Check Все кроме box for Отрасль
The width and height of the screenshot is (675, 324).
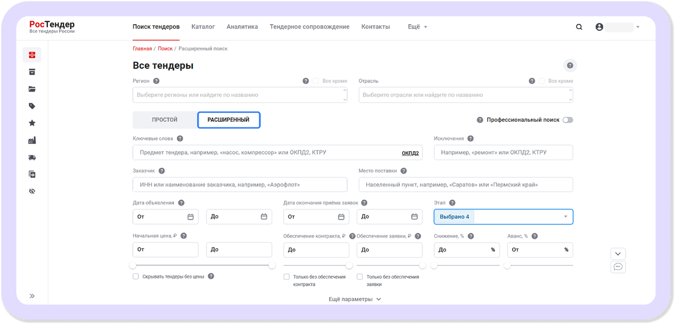(x=542, y=81)
